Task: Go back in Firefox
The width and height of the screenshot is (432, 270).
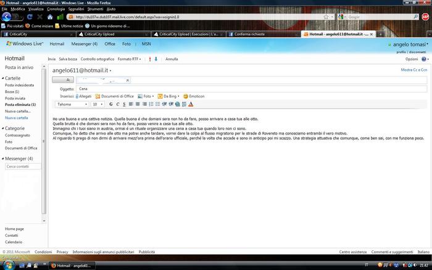Action: point(6,17)
